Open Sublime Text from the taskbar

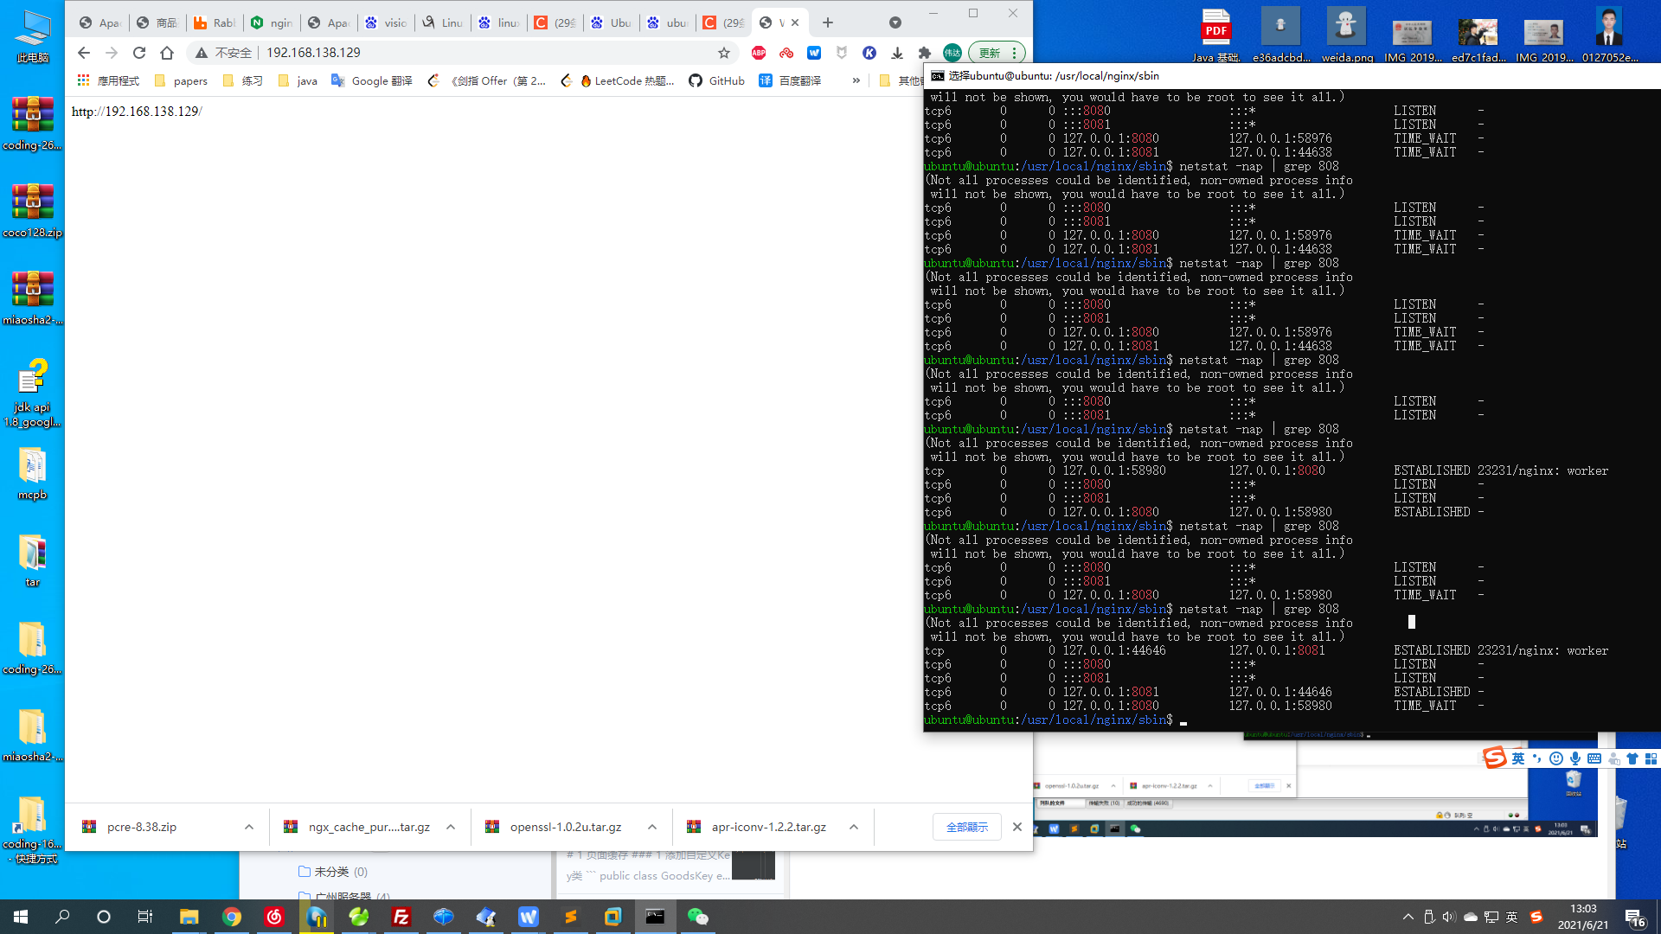tap(571, 917)
